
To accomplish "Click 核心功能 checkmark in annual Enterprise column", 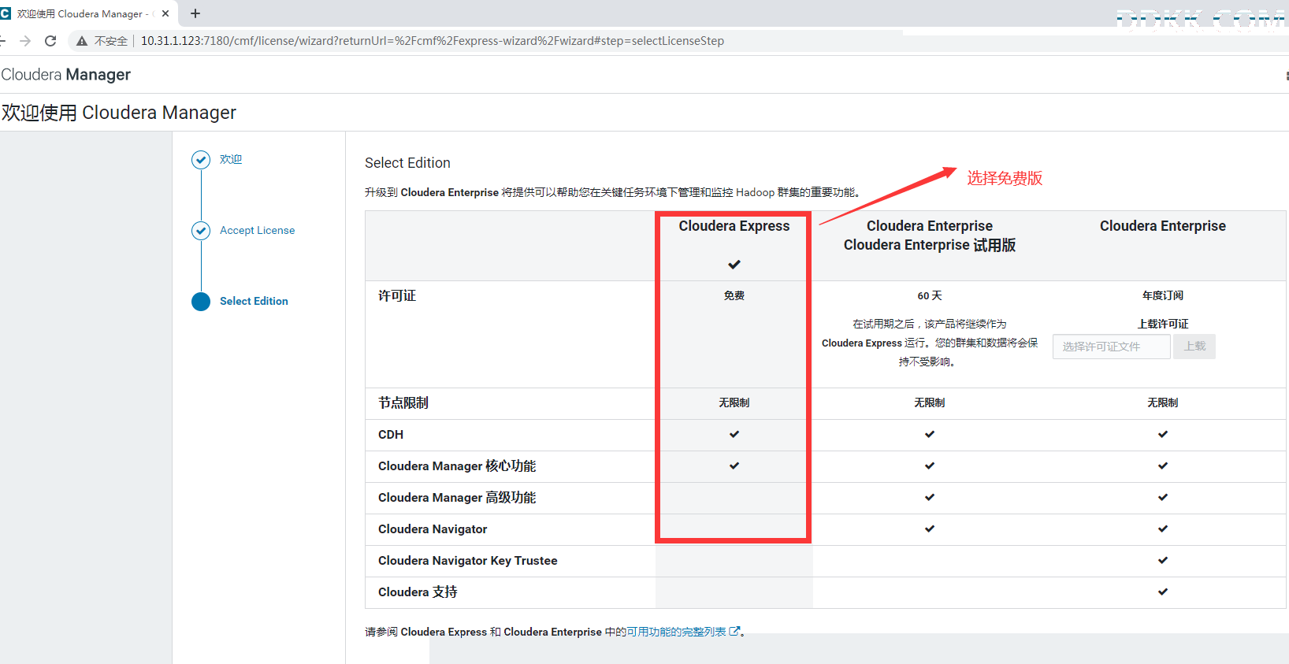I will coord(1163,466).
